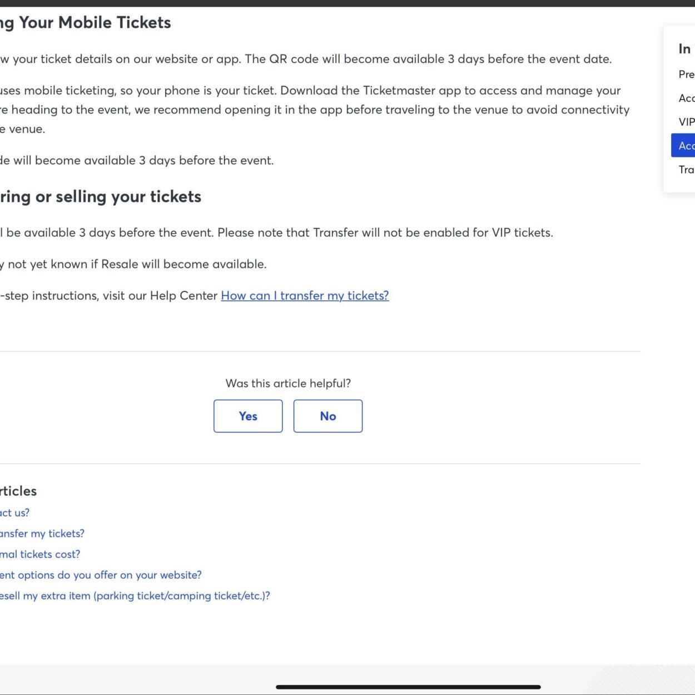This screenshot has width=695, height=695.
Task: Click the 'In This Article' panel heading
Action: (684, 49)
